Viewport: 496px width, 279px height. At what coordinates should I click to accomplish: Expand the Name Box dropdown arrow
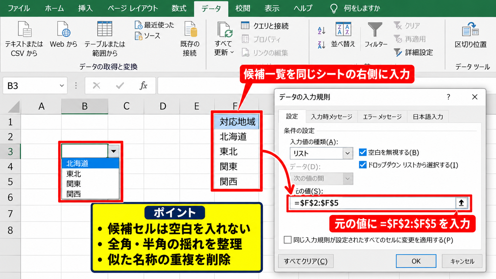(x=62, y=86)
